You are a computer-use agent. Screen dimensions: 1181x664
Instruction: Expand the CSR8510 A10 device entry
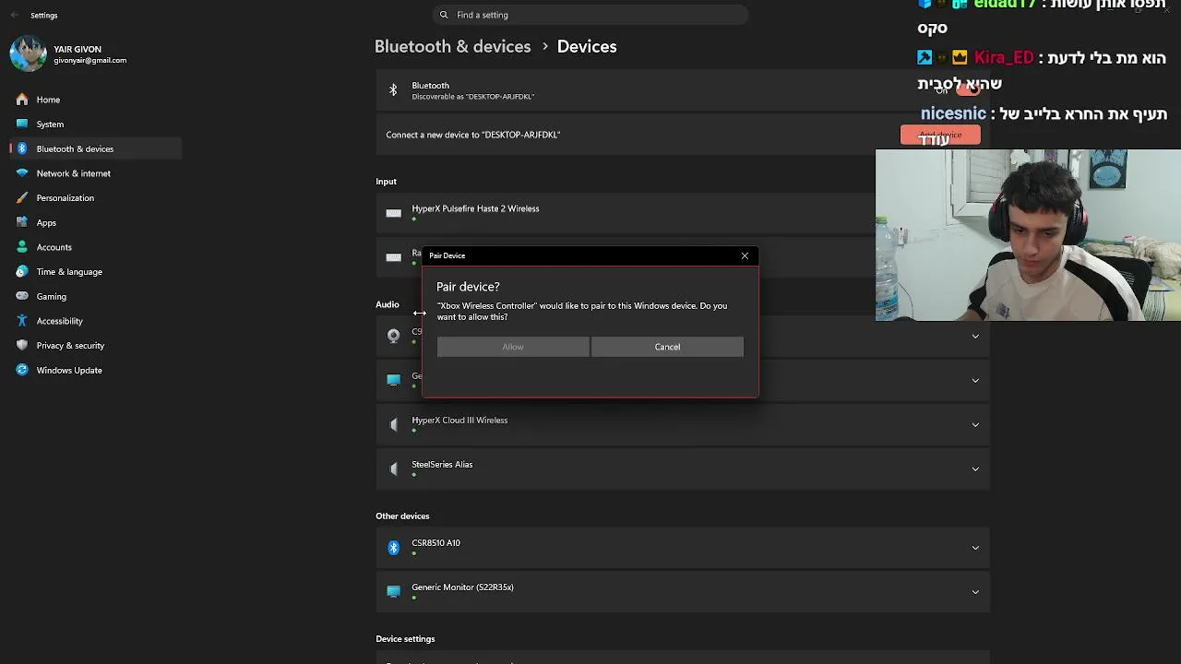click(x=975, y=548)
